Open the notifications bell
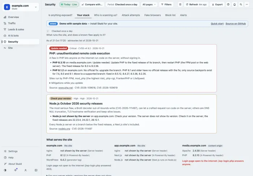Image resolution: width=253 pixels, height=176 pixels. (235, 4)
